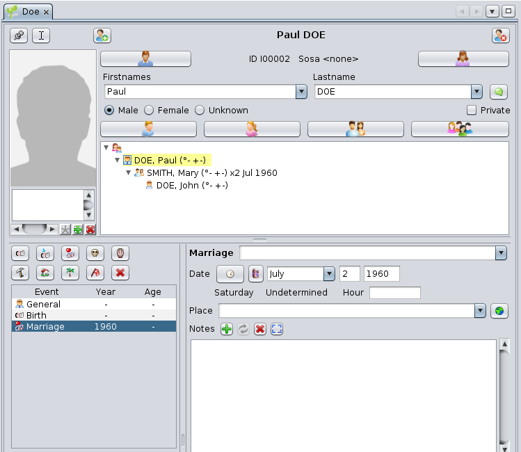Open the July month dropdown
Image resolution: width=521 pixels, height=452 pixels.
(329, 274)
